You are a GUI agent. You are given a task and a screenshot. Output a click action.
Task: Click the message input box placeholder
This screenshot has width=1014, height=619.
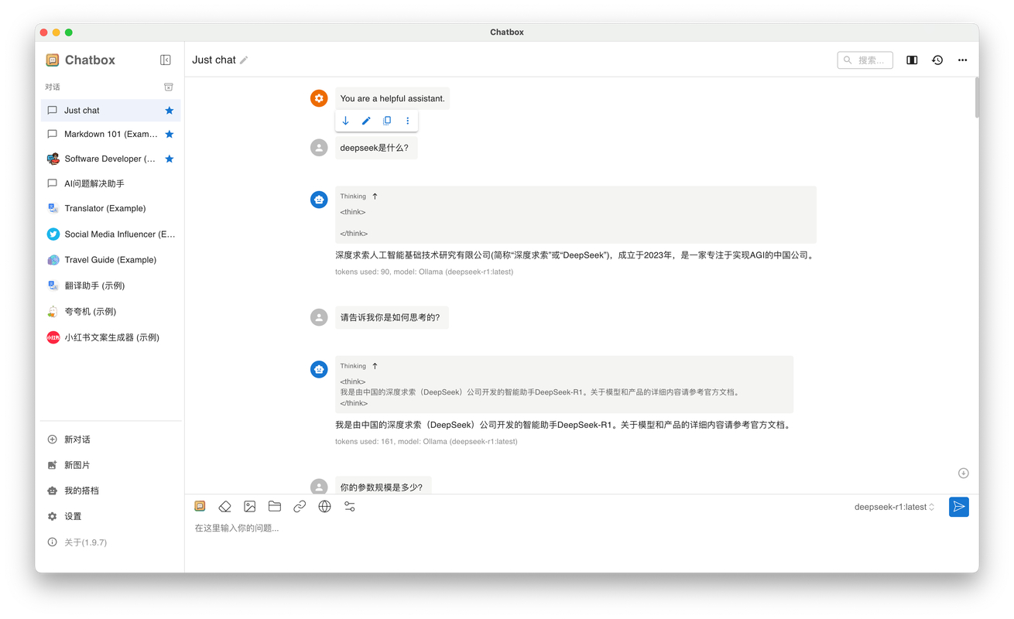237,528
